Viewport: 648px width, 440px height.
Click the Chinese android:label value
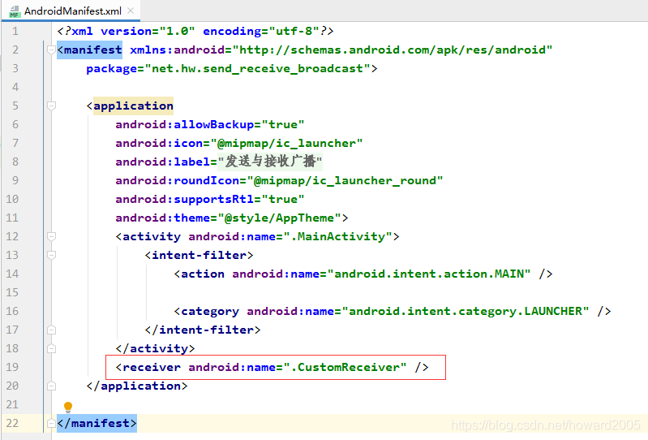coord(270,162)
